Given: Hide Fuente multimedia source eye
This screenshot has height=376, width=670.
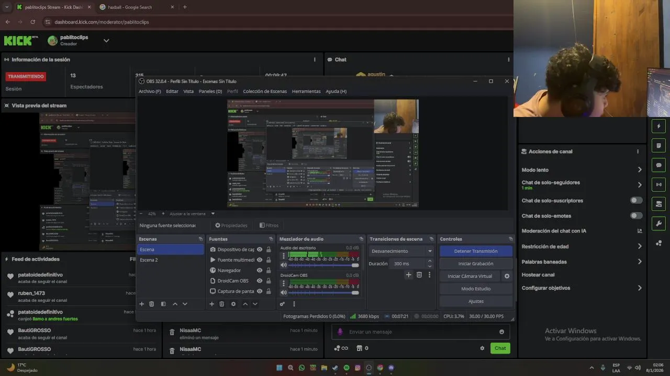Looking at the screenshot, I should click(x=260, y=260).
